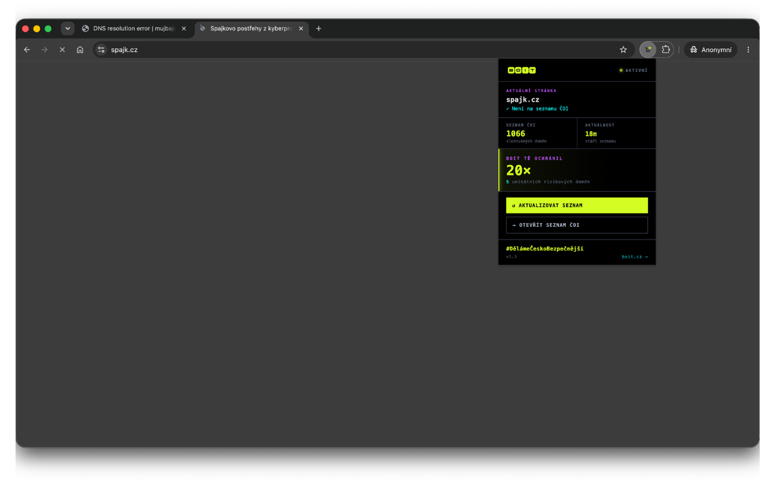Viewport: 775px width, 484px height.
Task: Close the DNS resolution error tab
Action: (x=184, y=28)
